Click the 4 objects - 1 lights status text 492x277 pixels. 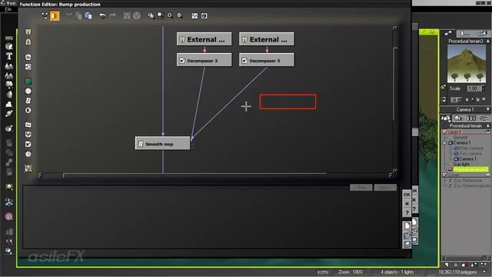point(397,272)
